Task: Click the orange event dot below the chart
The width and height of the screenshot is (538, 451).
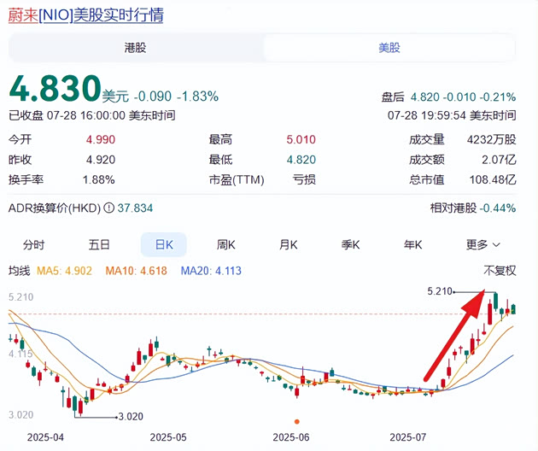Action: point(296,421)
